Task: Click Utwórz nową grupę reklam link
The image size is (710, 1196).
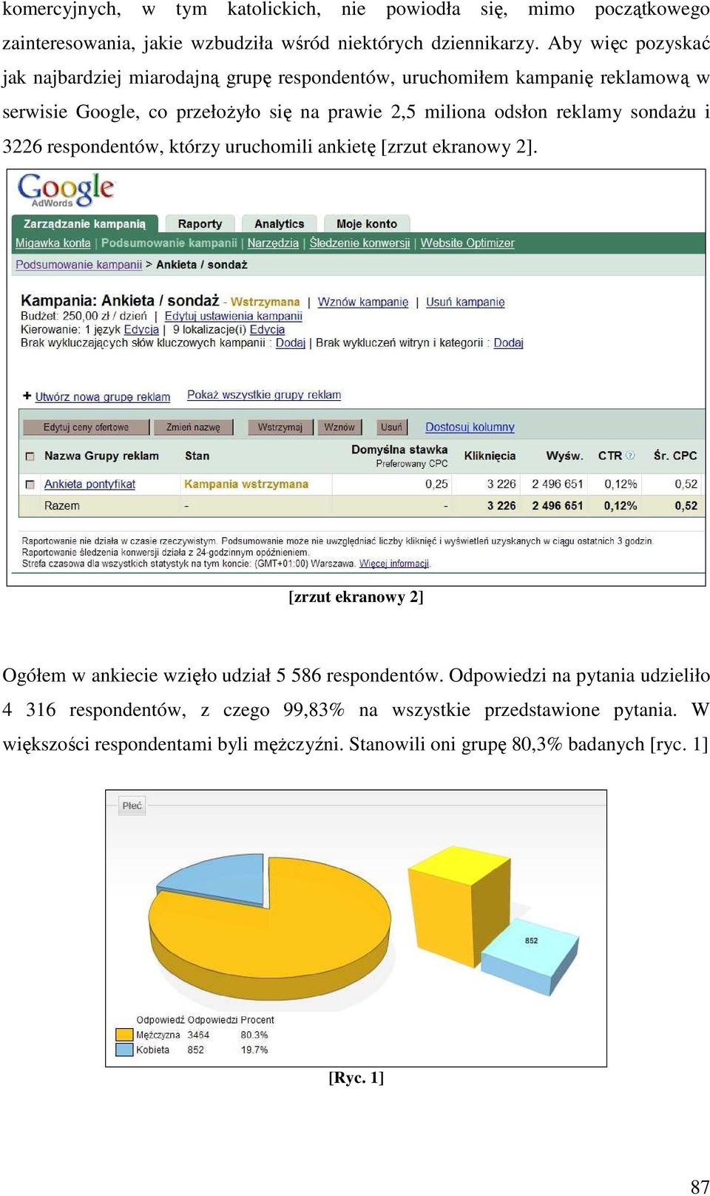Action: [103, 396]
